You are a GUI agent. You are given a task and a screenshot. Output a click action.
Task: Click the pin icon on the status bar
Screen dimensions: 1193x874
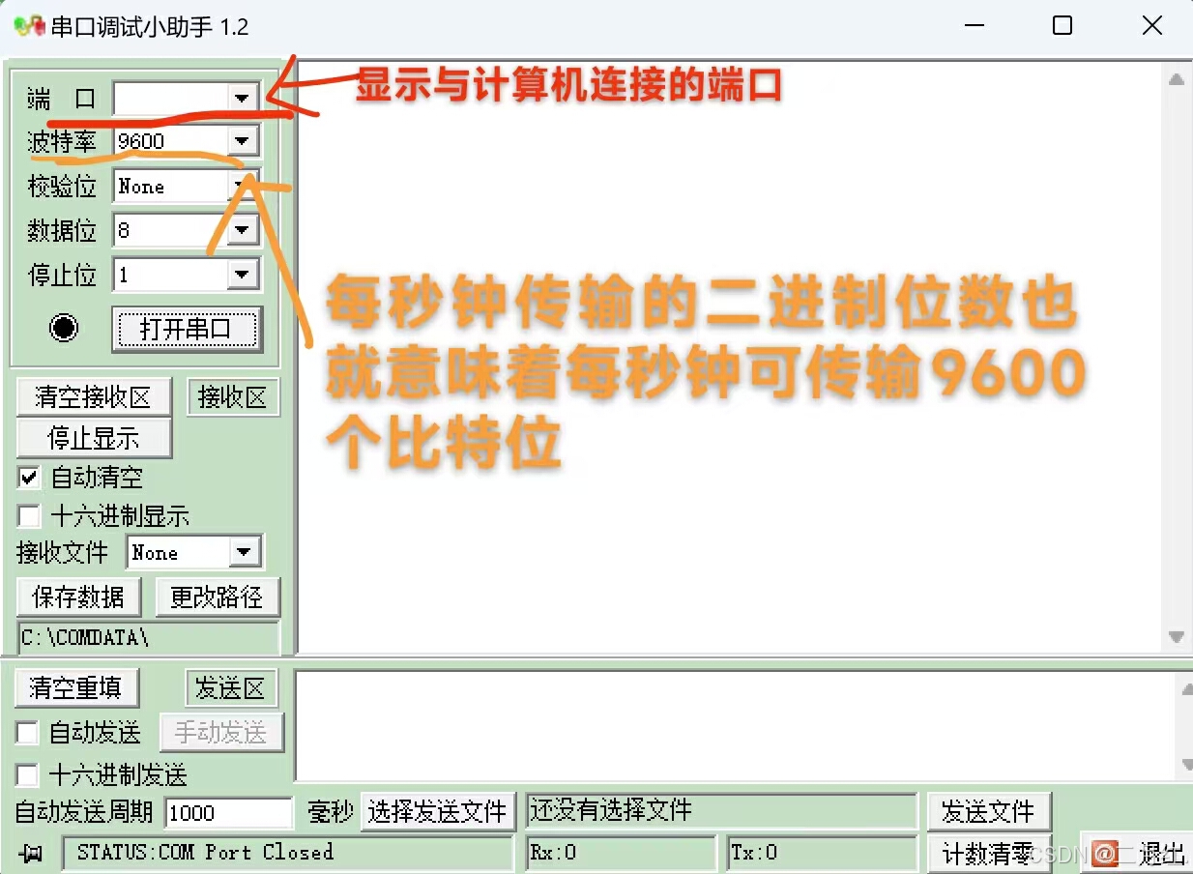pyautogui.click(x=31, y=854)
